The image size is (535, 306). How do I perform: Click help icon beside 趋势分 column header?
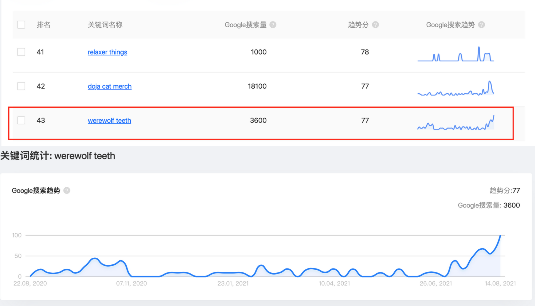click(375, 25)
